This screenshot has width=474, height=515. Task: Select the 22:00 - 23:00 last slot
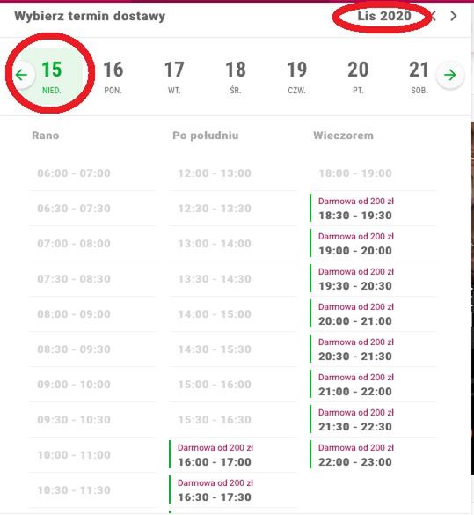coord(373,455)
